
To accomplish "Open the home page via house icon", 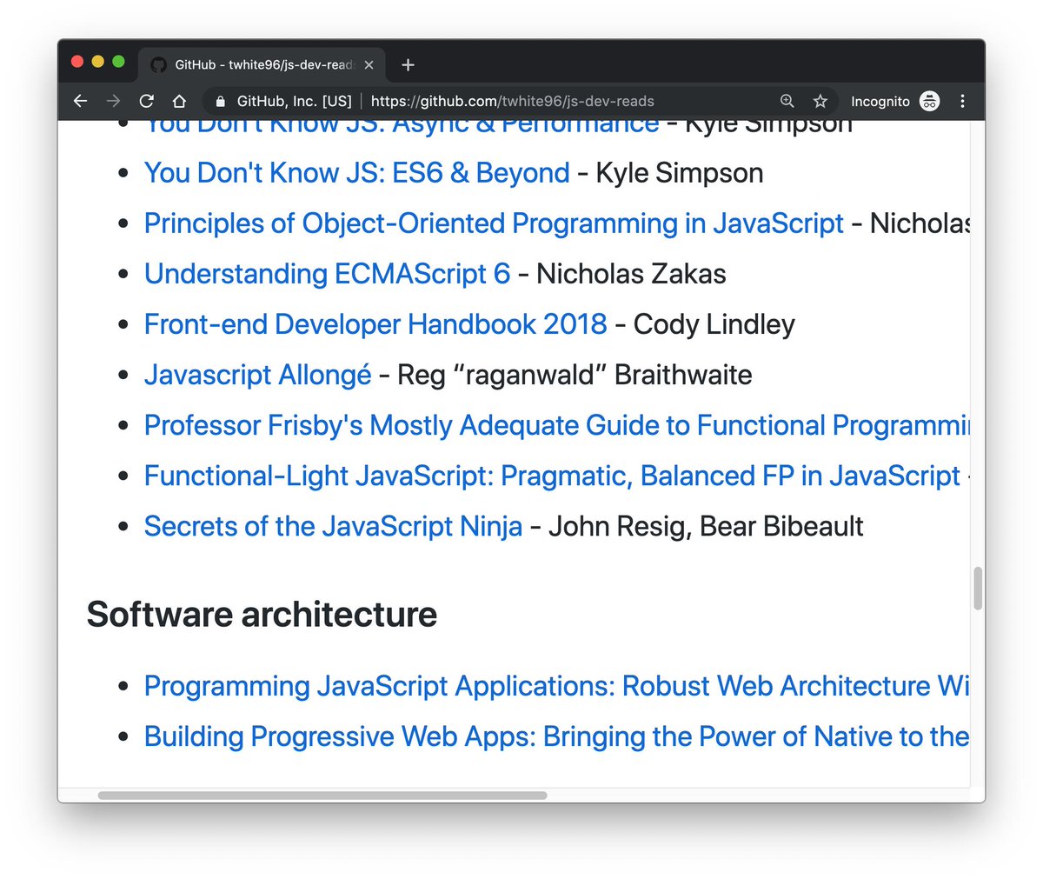I will click(179, 101).
